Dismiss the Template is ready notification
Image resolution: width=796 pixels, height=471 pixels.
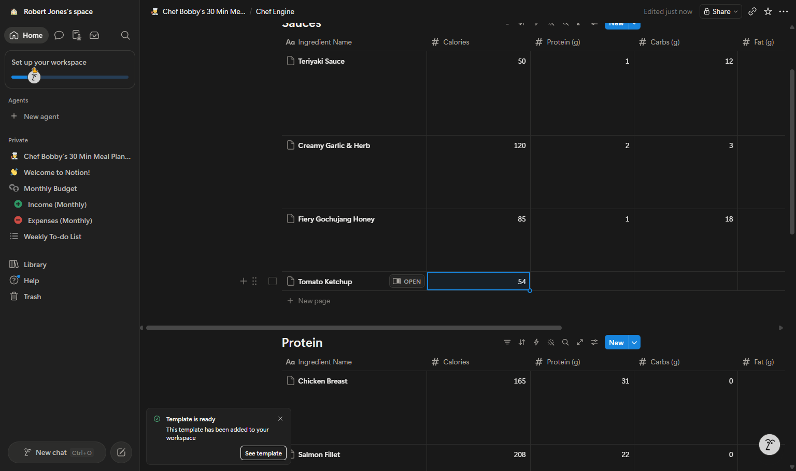point(280,419)
